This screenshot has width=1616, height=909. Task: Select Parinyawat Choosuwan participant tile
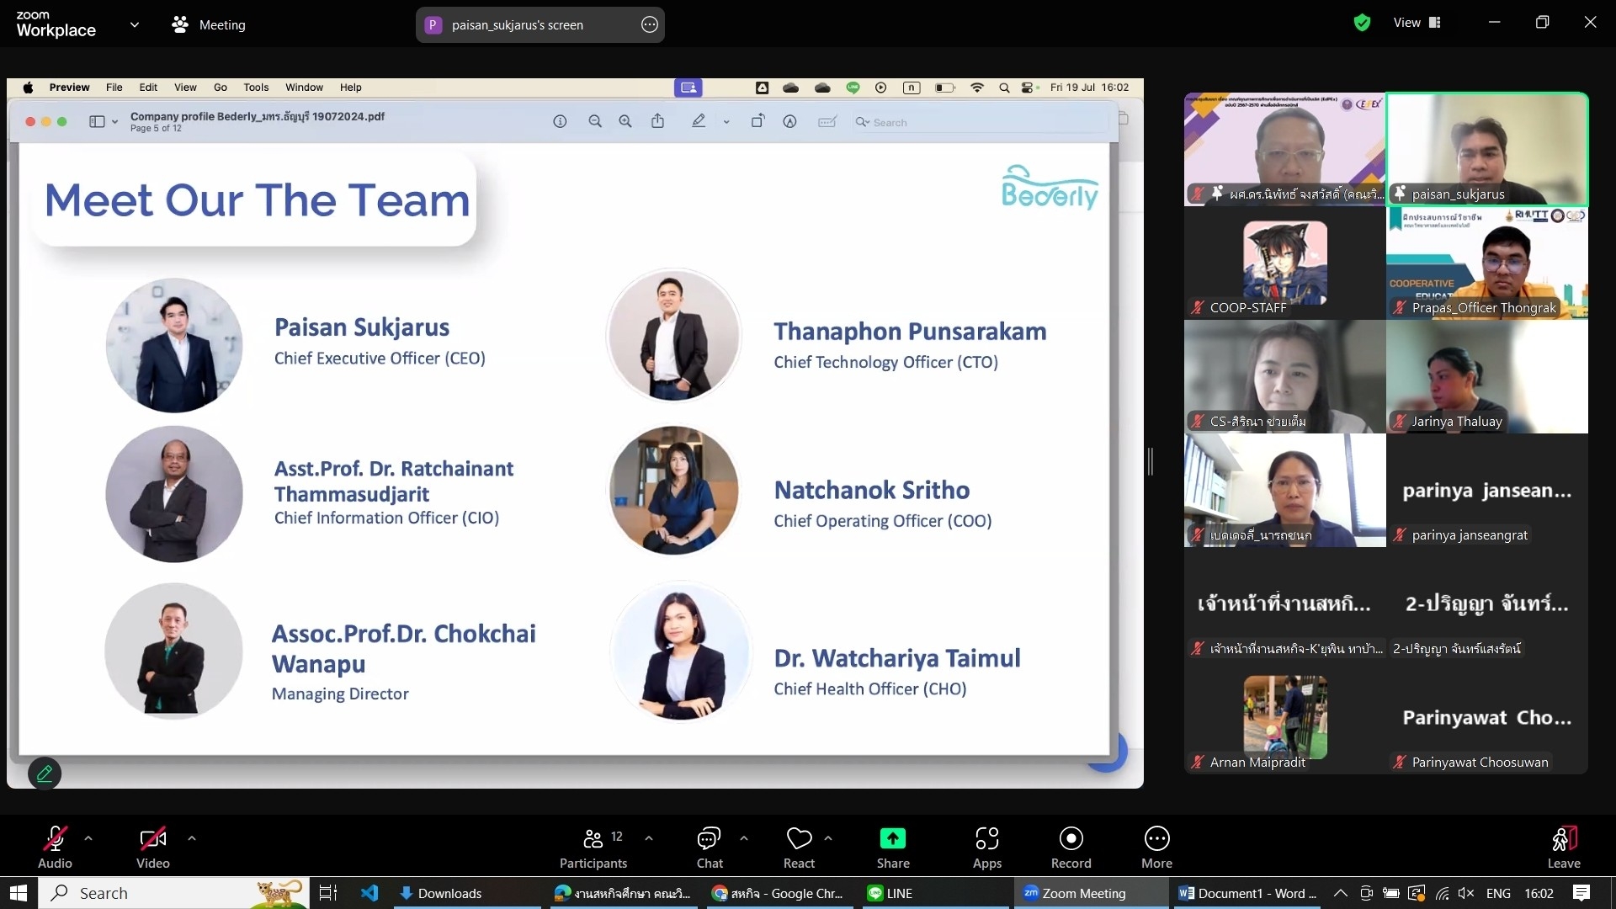coord(1487,717)
